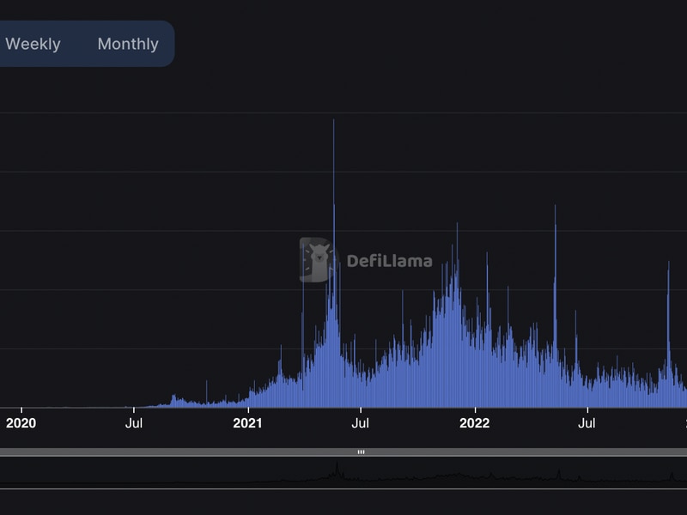This screenshot has width=687, height=515.
Task: Select the Monthly view tab
Action: click(x=128, y=44)
